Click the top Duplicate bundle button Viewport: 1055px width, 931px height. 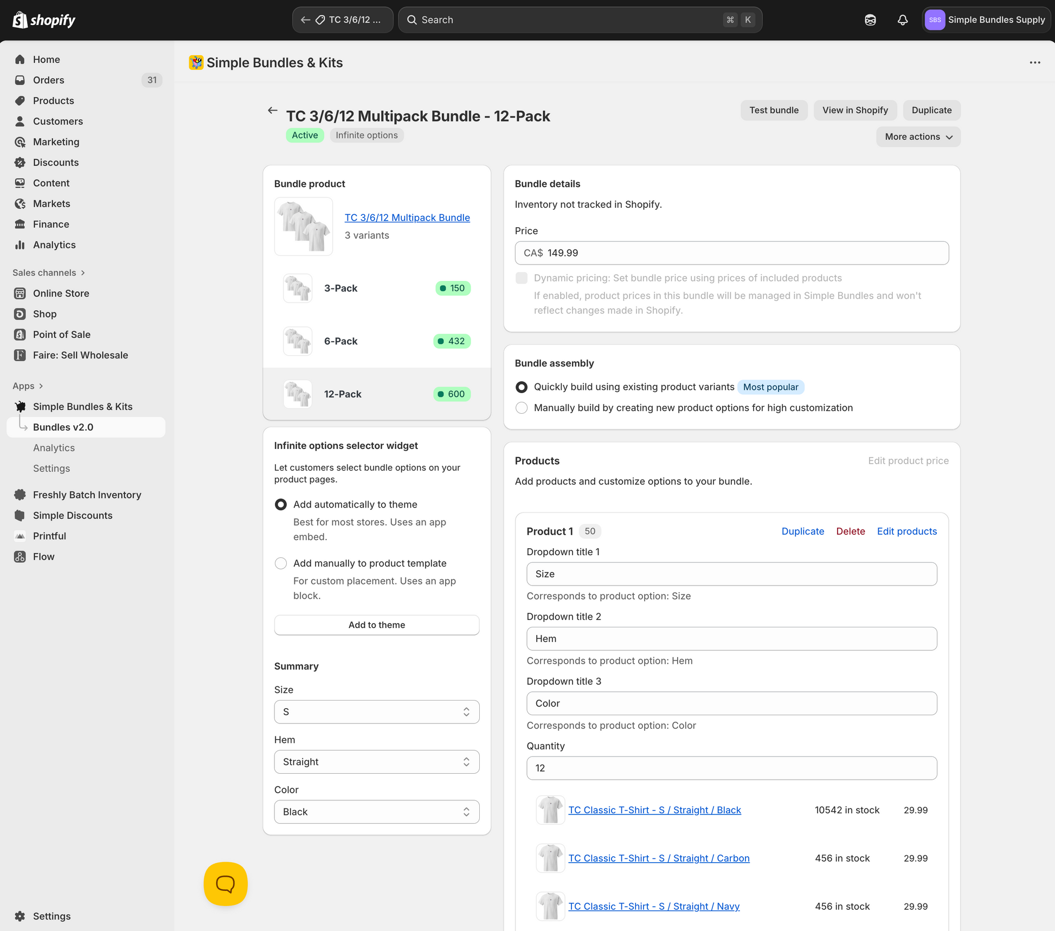point(931,110)
